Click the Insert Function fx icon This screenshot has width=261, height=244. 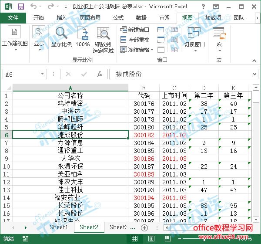click(99, 74)
